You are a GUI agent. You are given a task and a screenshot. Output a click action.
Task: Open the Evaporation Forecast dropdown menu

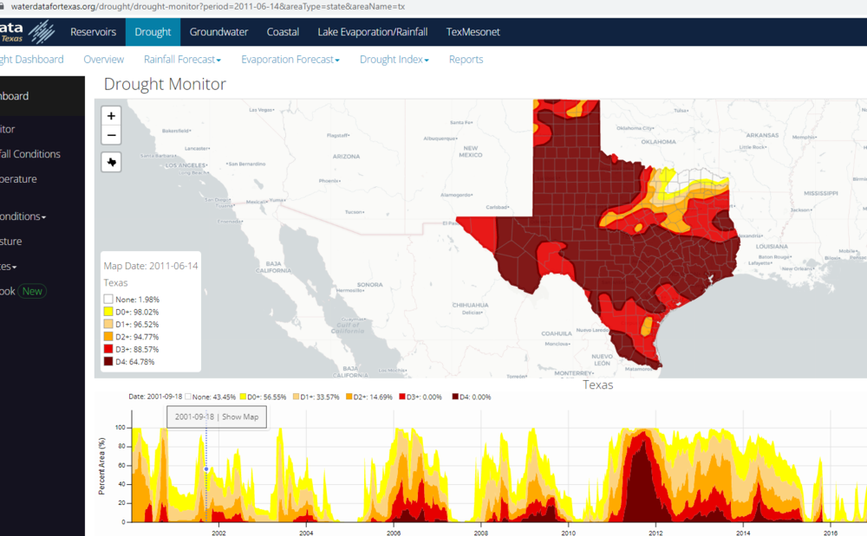[290, 60]
